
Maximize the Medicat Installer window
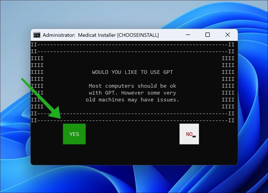(208, 35)
